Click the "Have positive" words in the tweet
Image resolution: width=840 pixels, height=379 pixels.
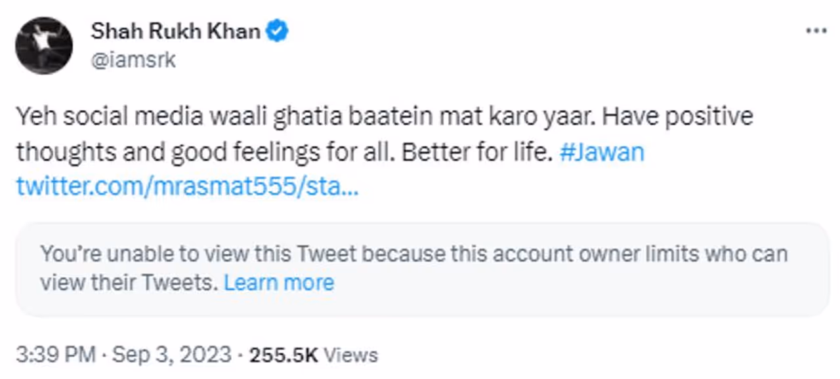pyautogui.click(x=677, y=117)
